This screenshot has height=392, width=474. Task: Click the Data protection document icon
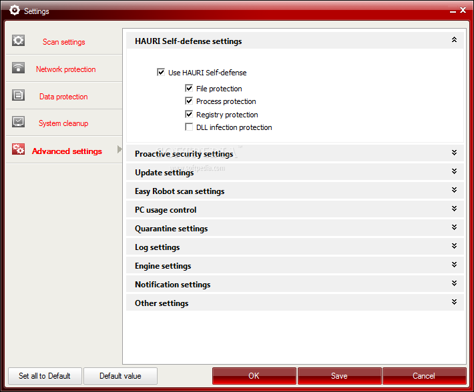[18, 95]
